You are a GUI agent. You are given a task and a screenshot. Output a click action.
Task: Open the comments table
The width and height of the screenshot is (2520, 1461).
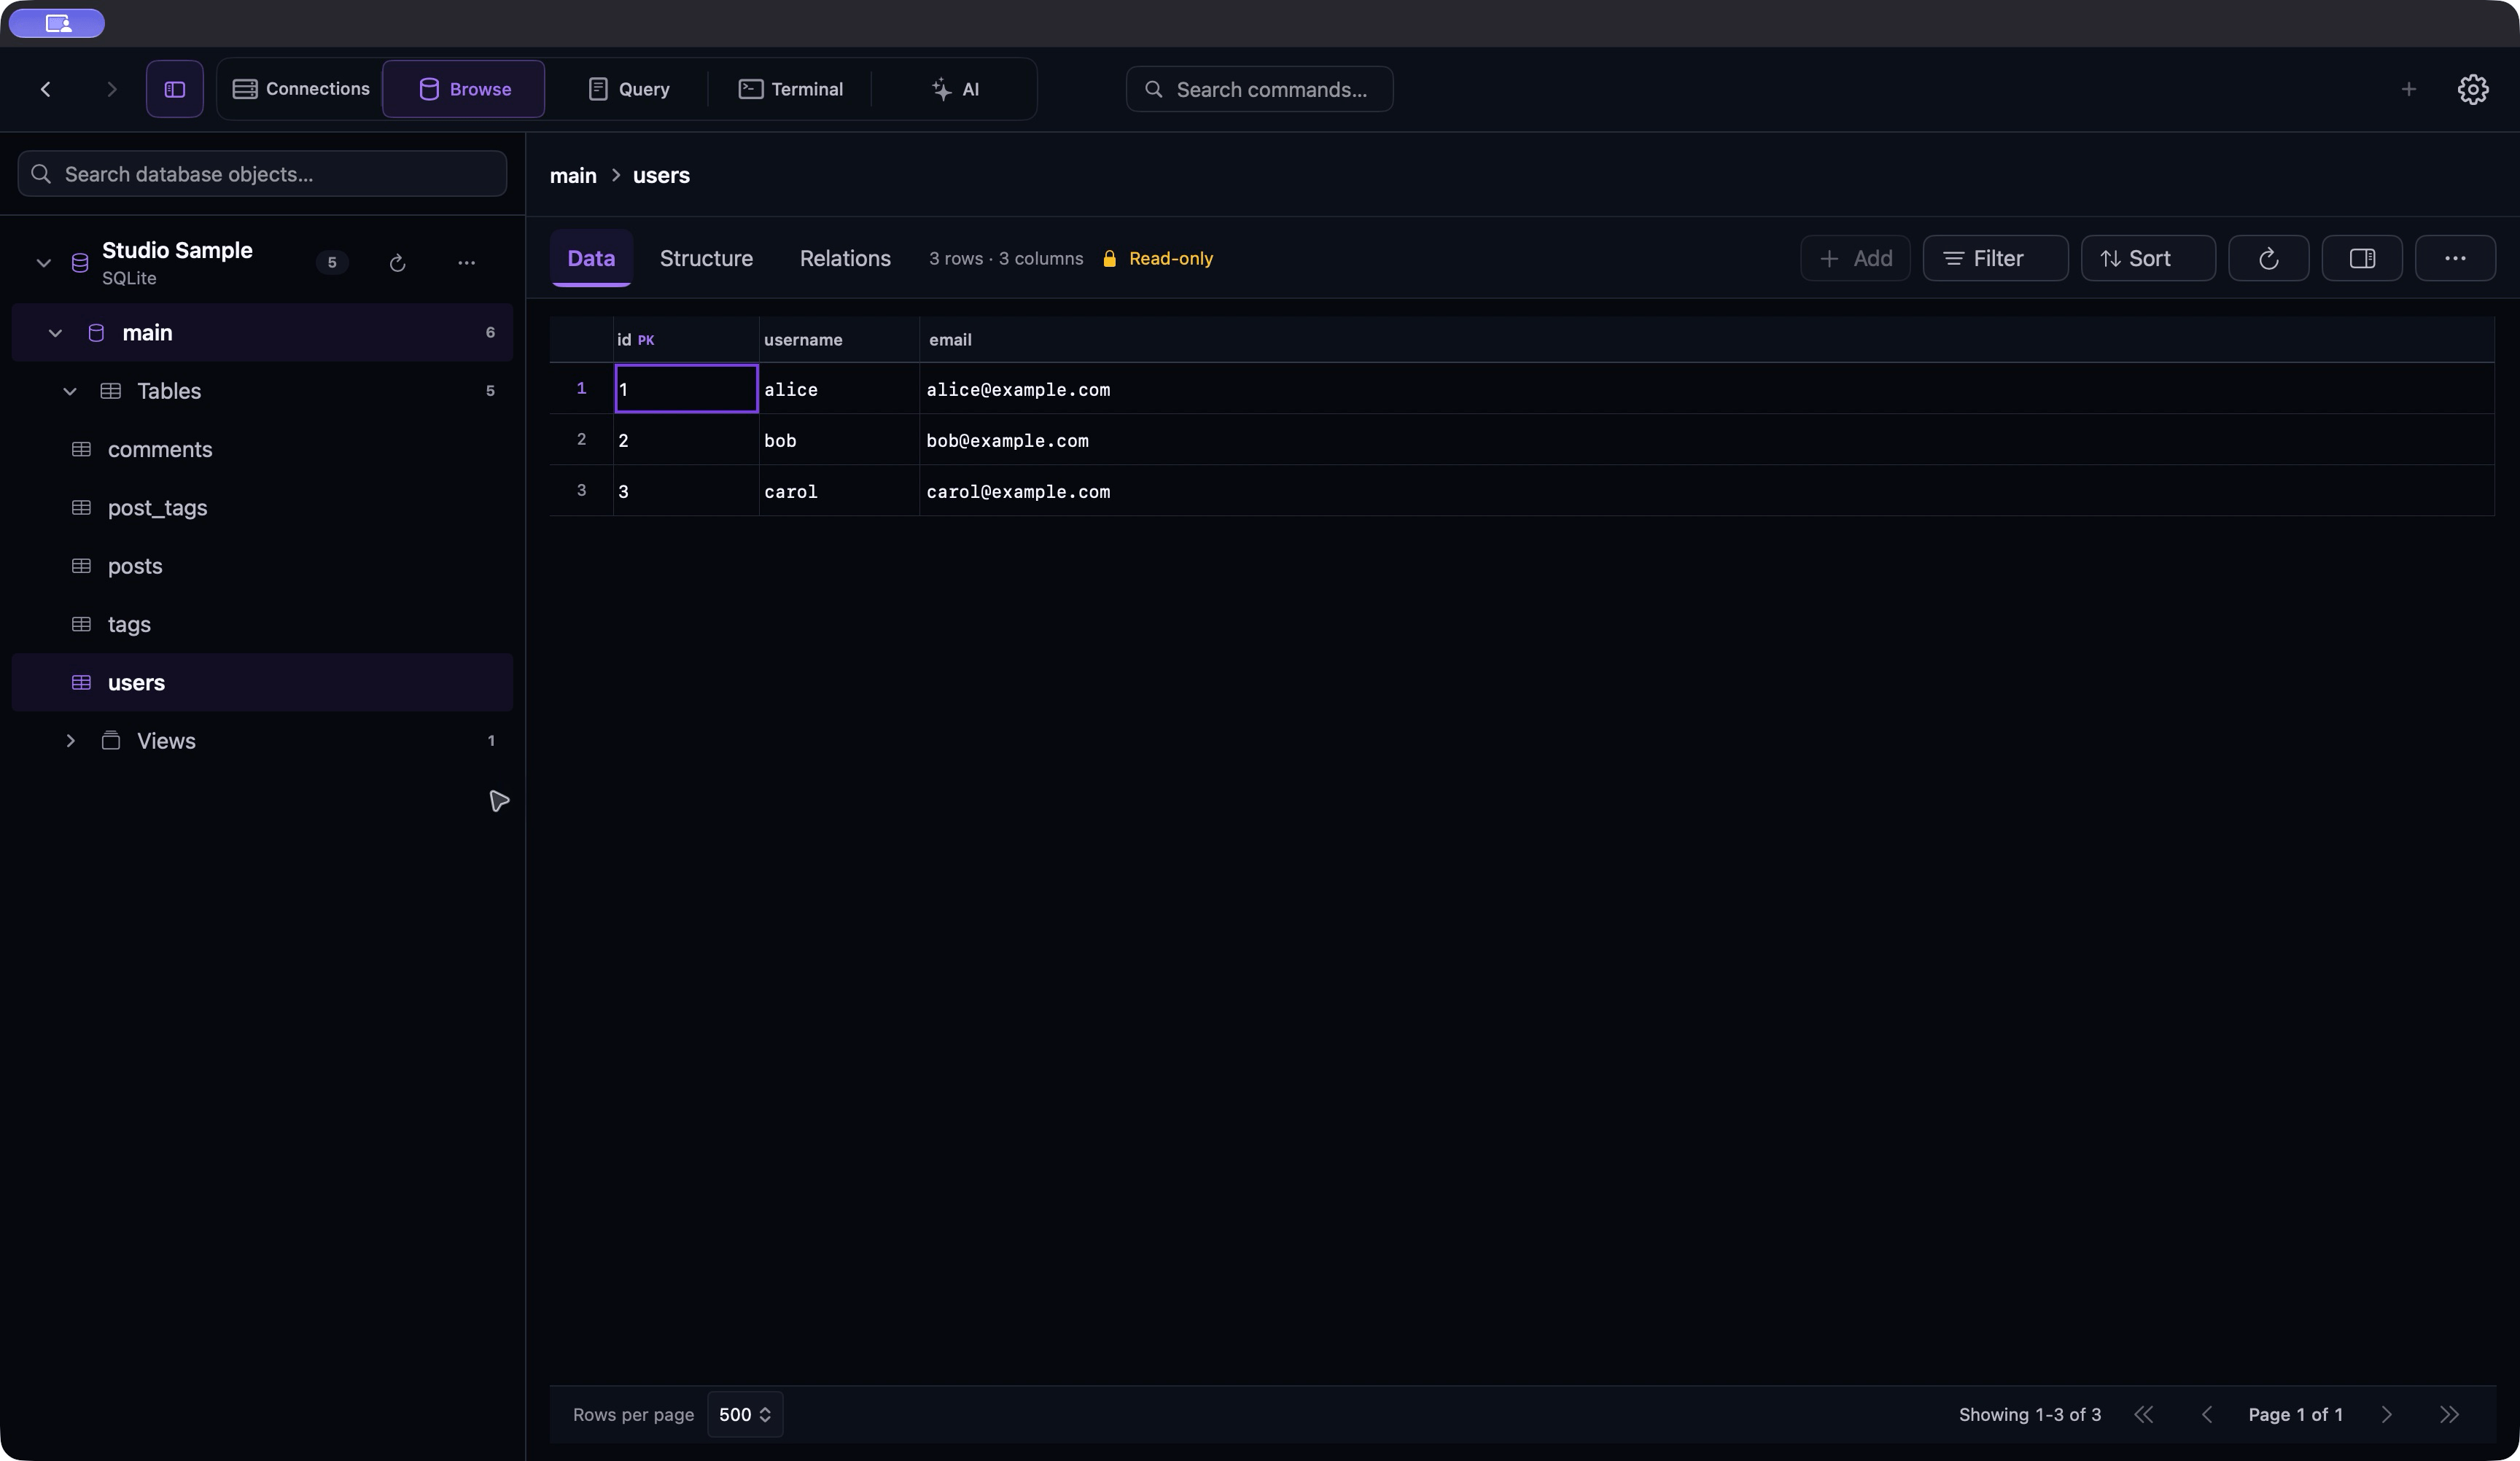pyautogui.click(x=262, y=450)
